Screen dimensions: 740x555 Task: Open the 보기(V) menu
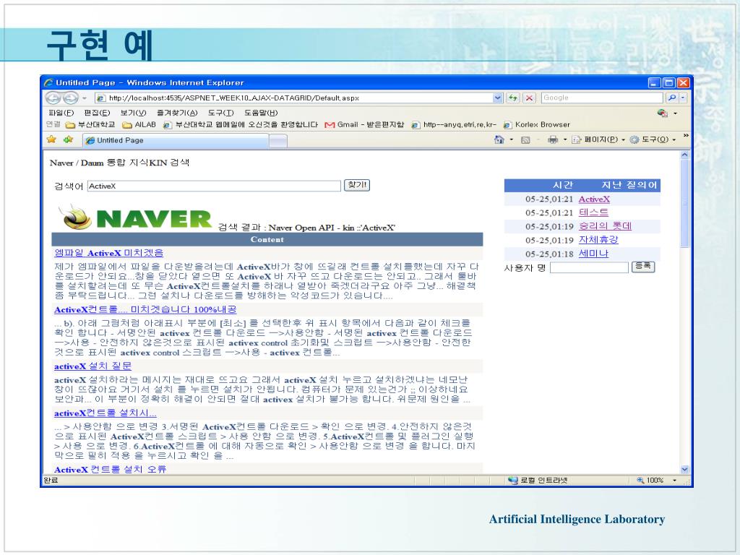click(x=133, y=113)
